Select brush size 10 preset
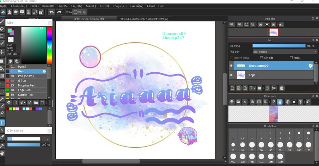Image resolution: width=319 pixels, height=166 pixels. 299,135
